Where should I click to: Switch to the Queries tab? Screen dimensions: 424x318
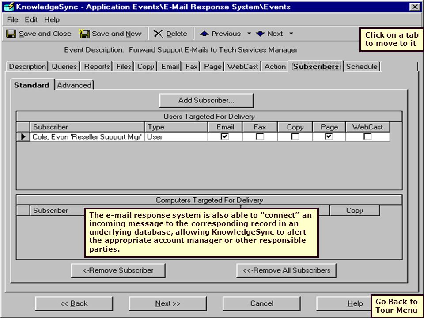click(64, 67)
